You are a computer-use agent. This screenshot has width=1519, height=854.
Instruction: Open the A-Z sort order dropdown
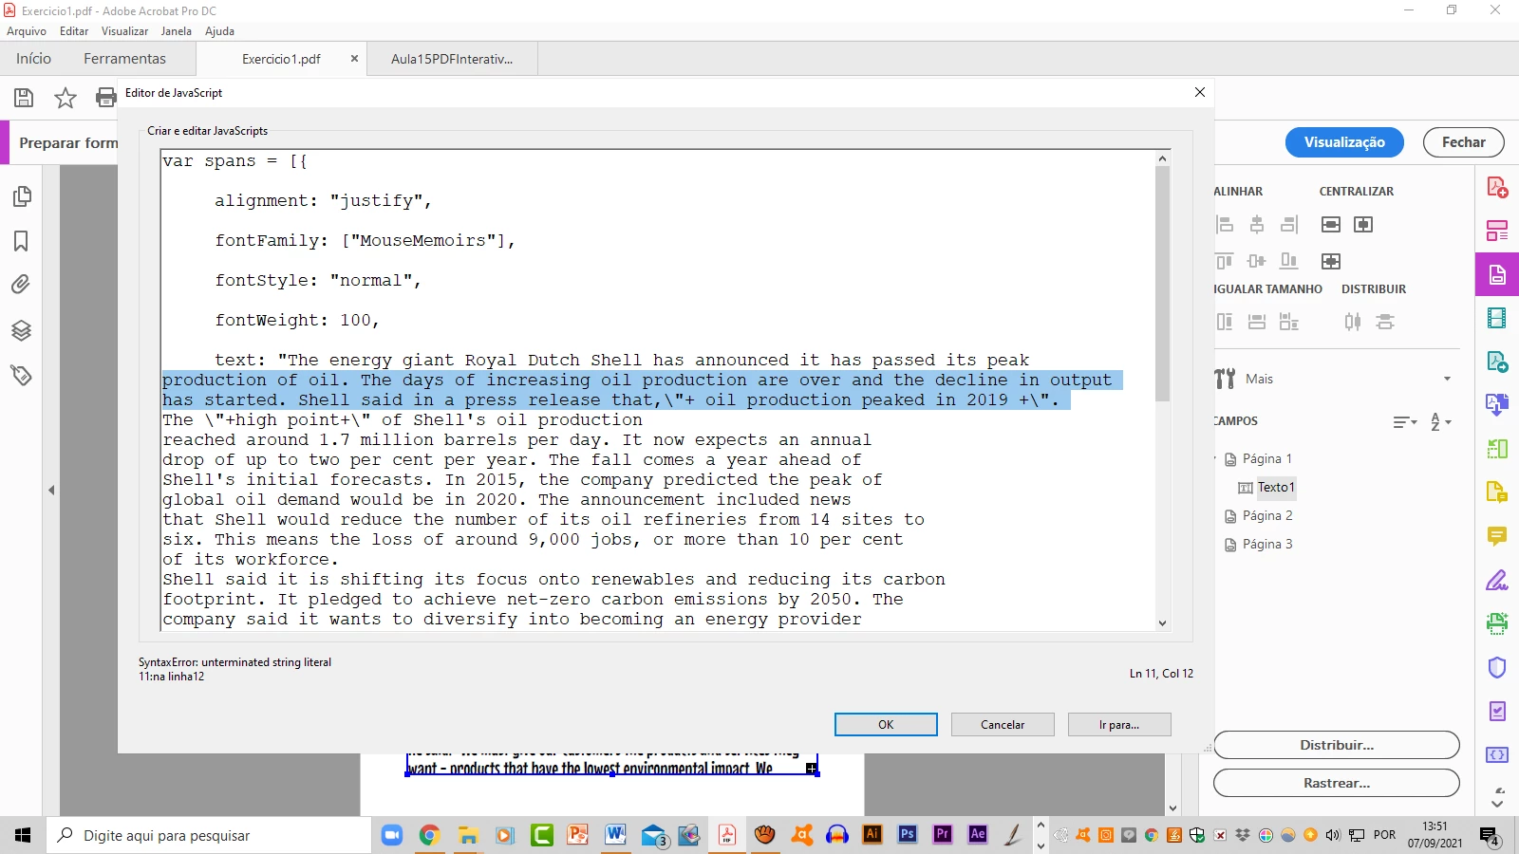(x=1440, y=422)
